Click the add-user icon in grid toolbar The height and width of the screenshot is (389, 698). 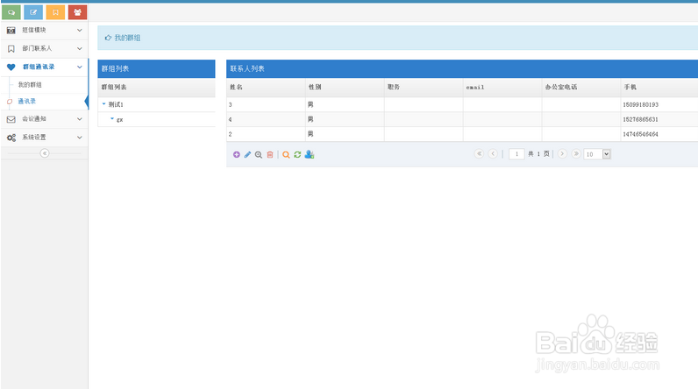click(x=310, y=155)
